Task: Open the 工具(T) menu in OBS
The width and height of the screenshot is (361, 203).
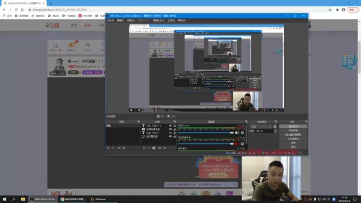Action: (171, 20)
